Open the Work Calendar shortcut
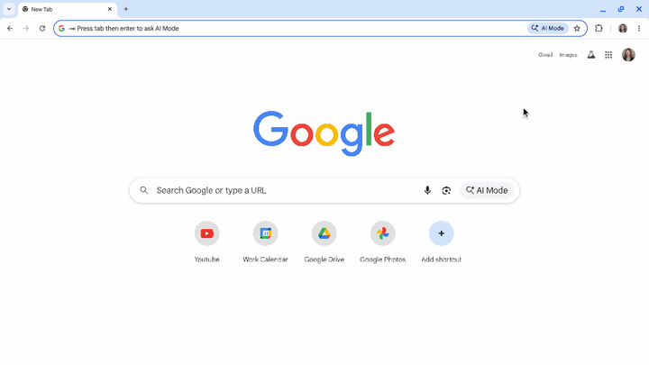The image size is (649, 365). click(x=265, y=242)
